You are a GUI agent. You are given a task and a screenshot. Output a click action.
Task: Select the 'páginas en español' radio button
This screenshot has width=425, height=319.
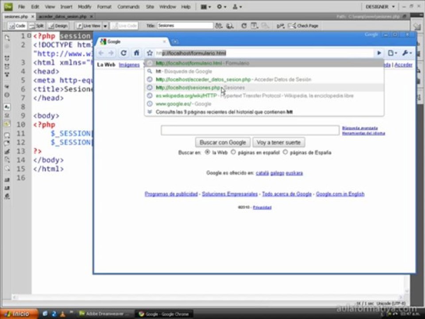tap(233, 152)
